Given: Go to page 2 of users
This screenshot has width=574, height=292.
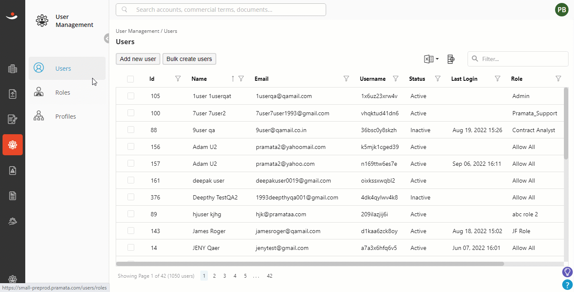Looking at the screenshot, I should (214, 276).
